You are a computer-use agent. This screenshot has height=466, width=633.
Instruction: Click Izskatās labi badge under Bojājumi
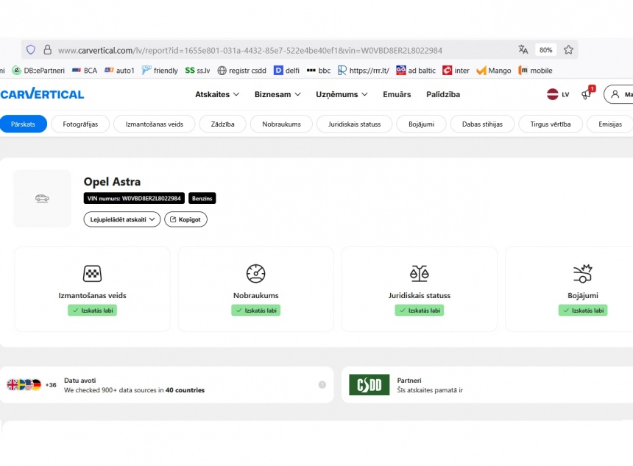583,310
